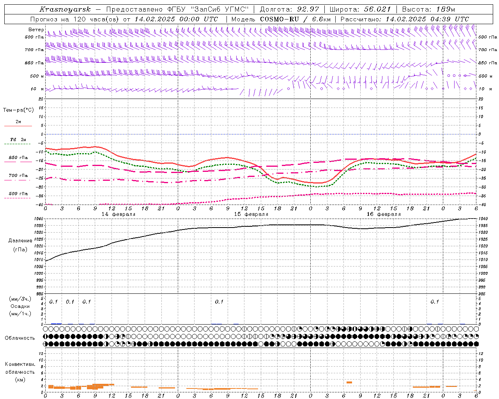
Task: Click the 0.1 precipitation value under 15 февраля
Action: [219, 302]
